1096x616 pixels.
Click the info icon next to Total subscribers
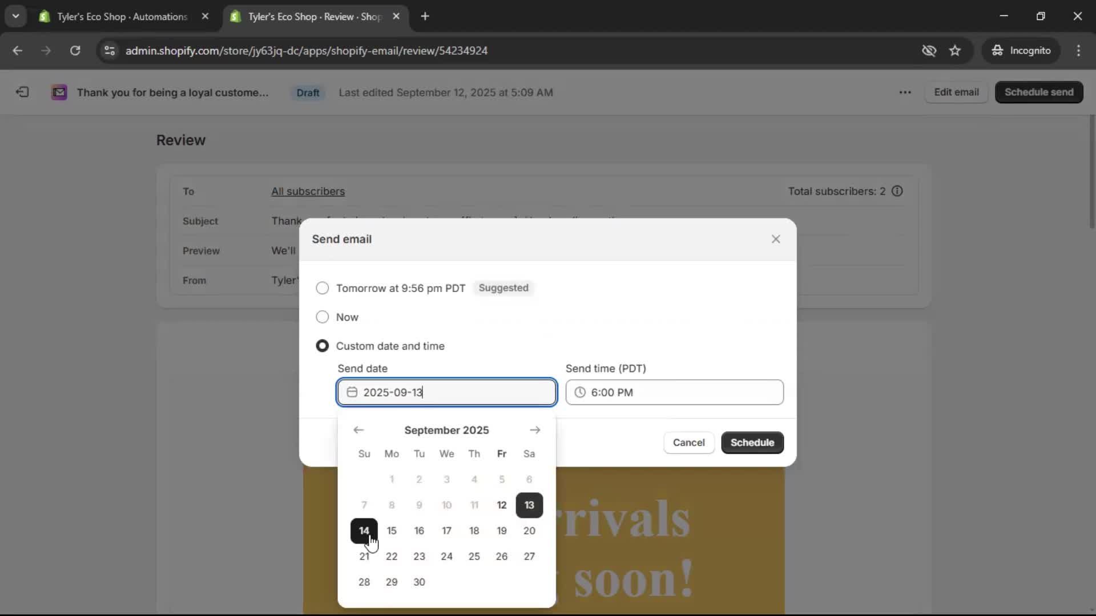[897, 191]
